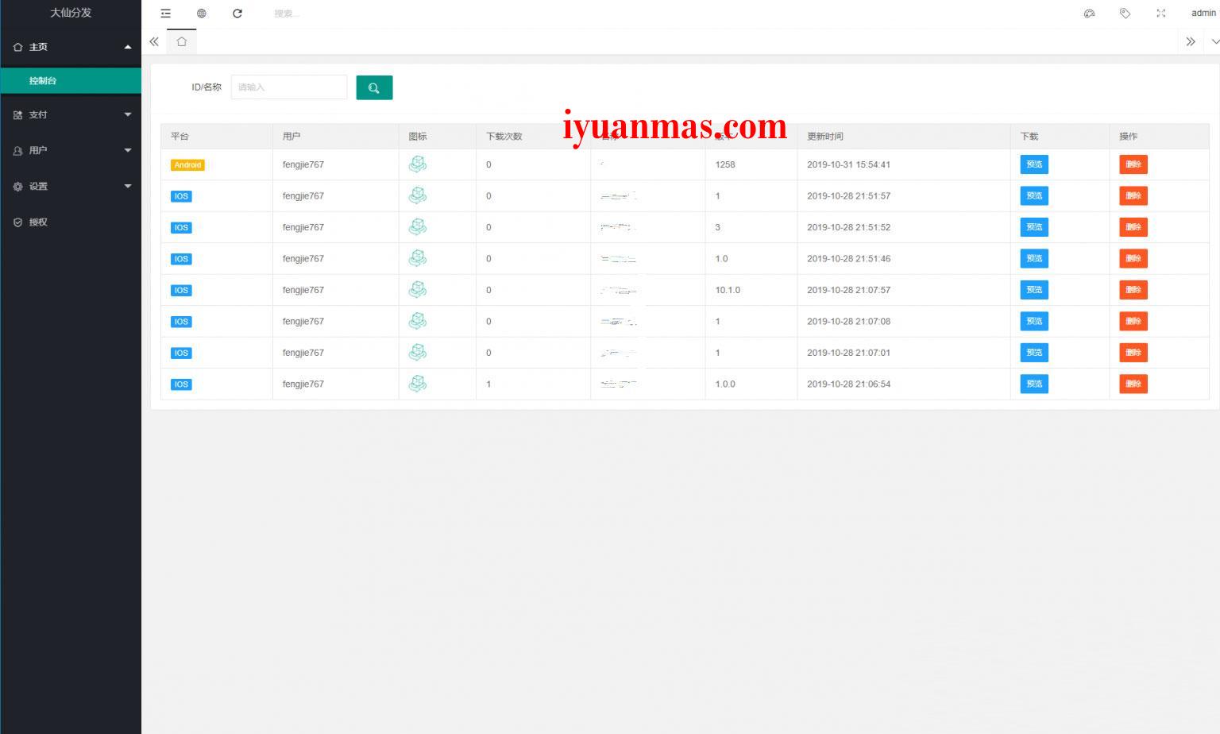Toggle the fullscreen icon at top right
The width and height of the screenshot is (1220, 734).
(1161, 14)
